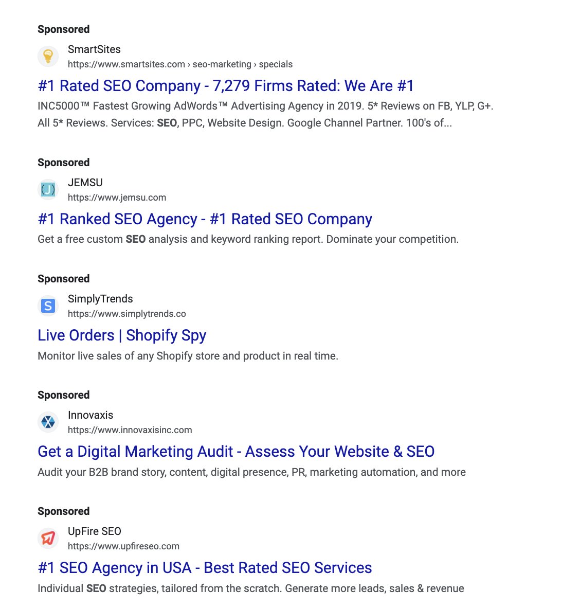Screen dimensions: 580x608
Task: Click the www.upfireseo.com URL text
Action: coord(123,546)
